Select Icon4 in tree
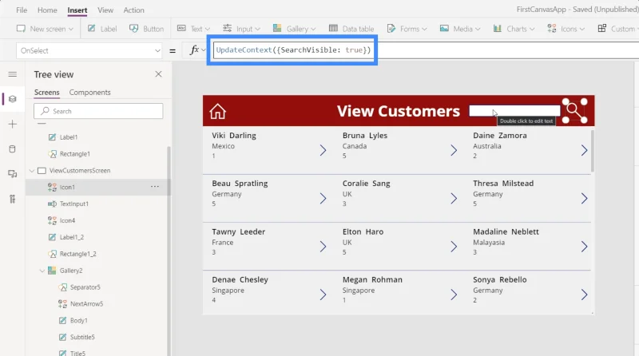 pyautogui.click(x=67, y=220)
